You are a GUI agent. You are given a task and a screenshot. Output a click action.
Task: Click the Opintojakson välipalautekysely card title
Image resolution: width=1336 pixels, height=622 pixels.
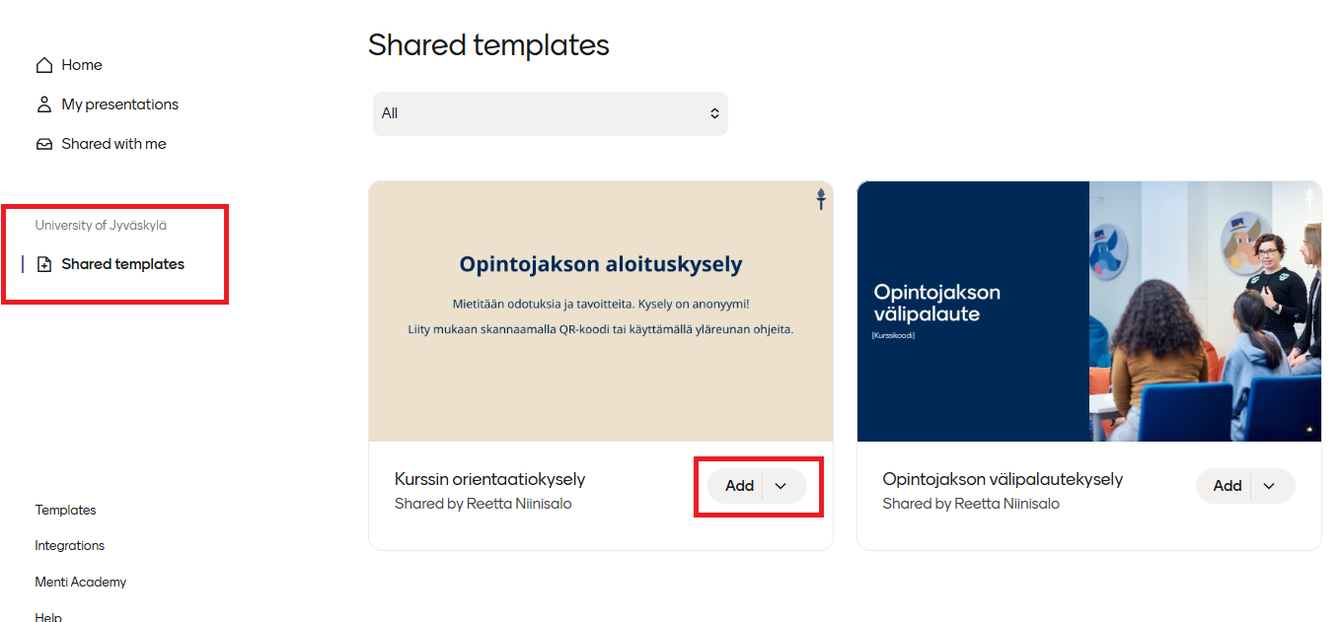(1002, 480)
